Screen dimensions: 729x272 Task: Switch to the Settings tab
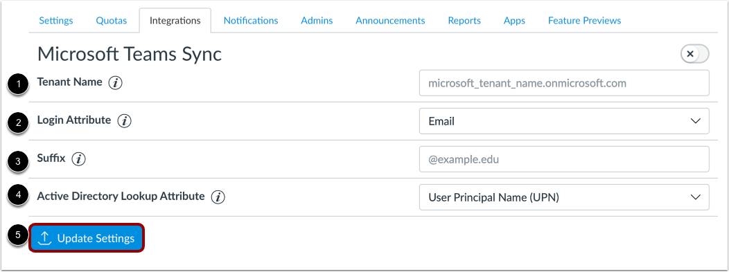point(56,21)
